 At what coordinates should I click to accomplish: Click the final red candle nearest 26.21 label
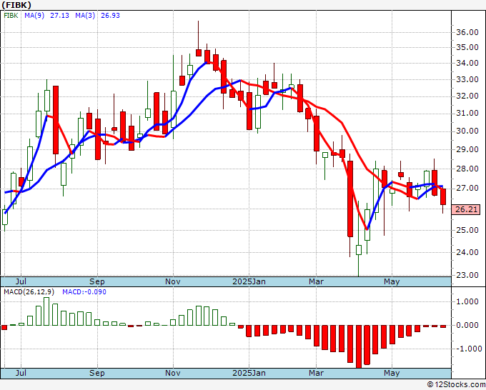pos(443,196)
